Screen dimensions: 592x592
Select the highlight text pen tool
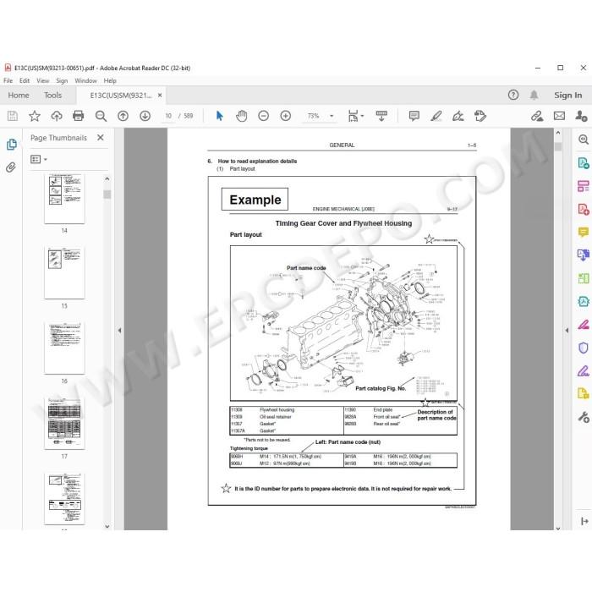click(x=436, y=116)
